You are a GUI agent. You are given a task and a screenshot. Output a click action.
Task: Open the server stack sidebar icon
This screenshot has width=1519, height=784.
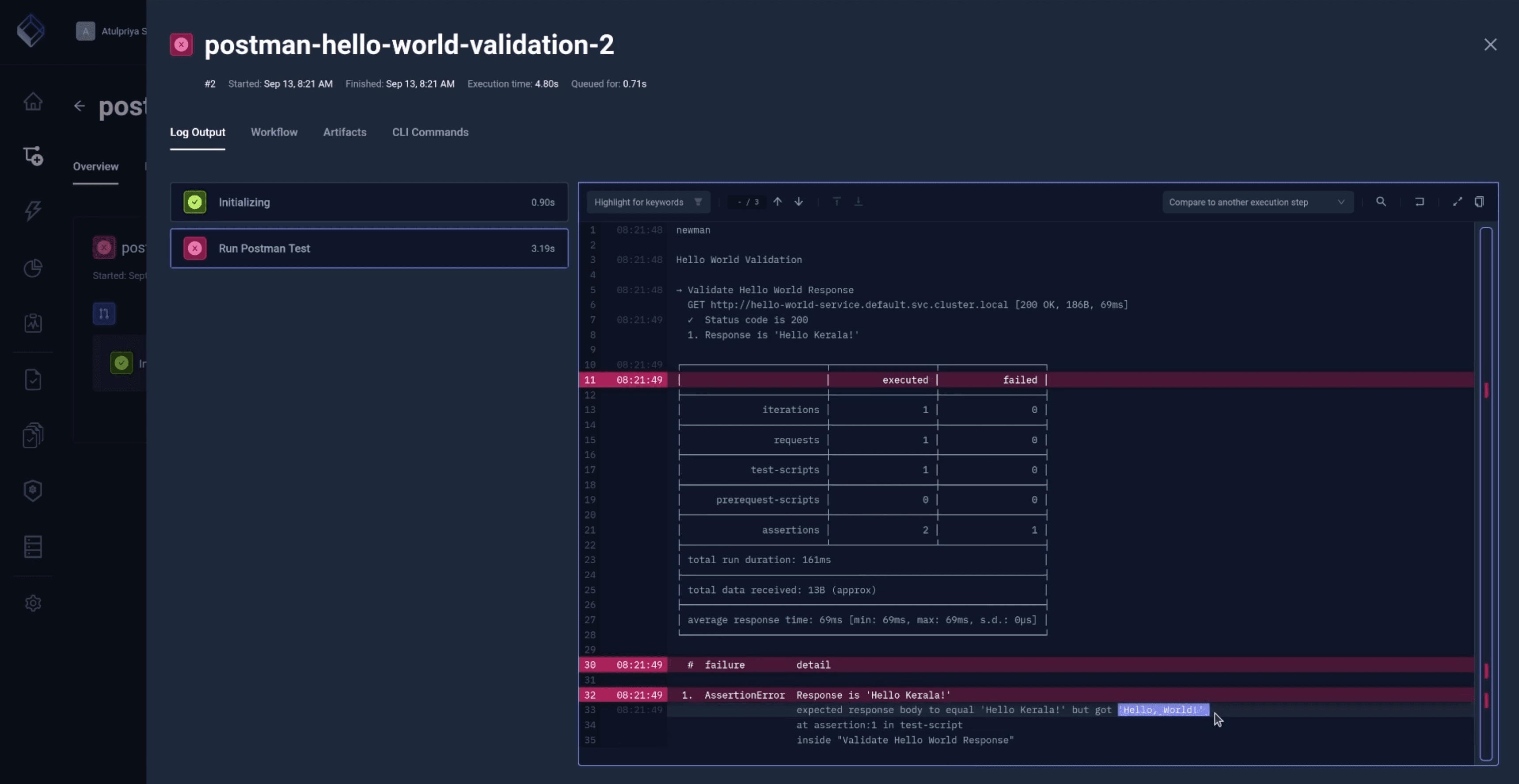click(33, 547)
